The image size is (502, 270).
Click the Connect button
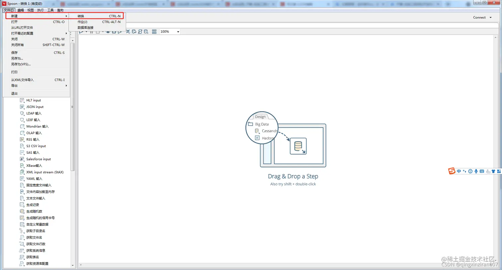[479, 18]
